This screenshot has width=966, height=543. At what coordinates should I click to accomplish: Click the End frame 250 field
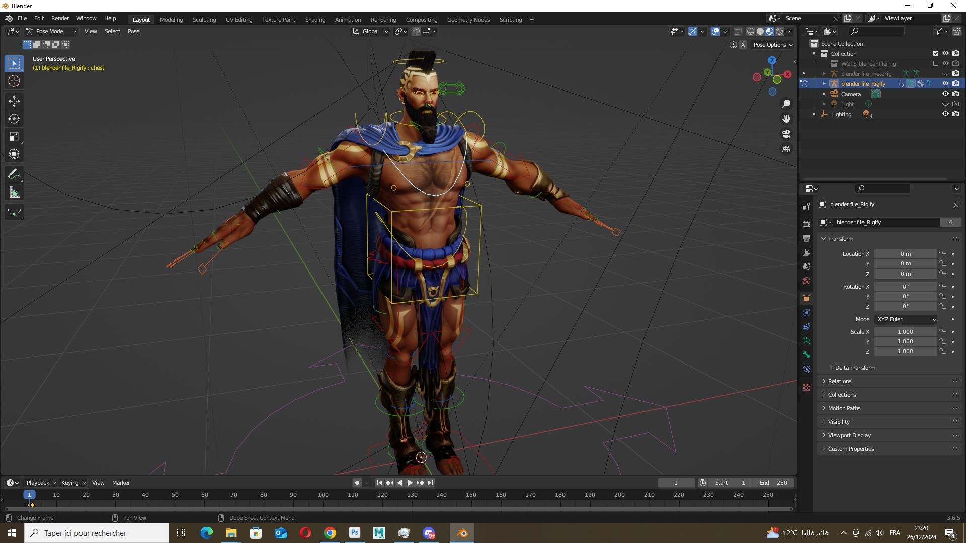click(773, 483)
